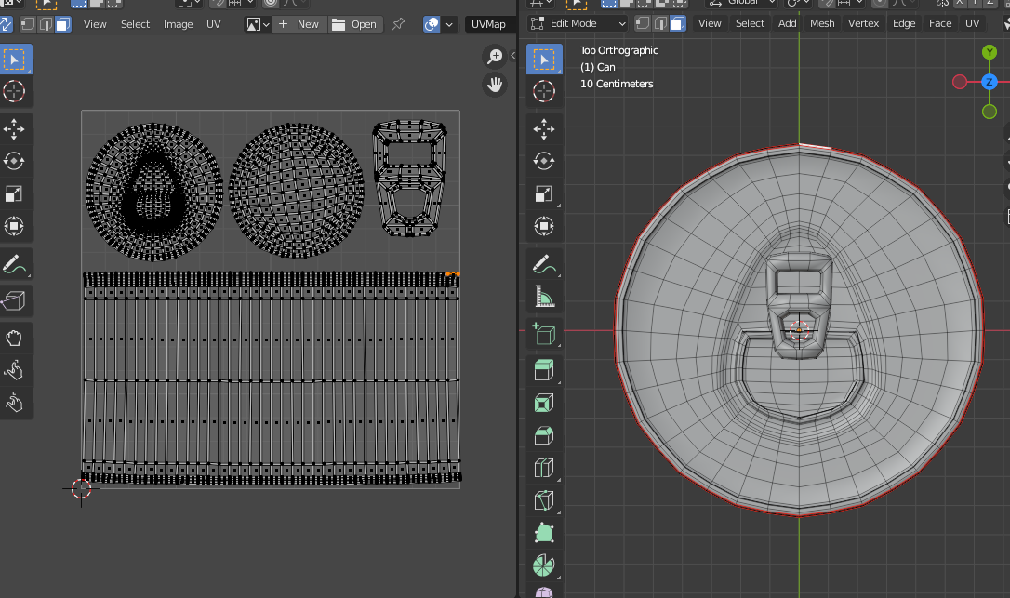The width and height of the screenshot is (1010, 598).
Task: Open the Mesh menu
Action: pyautogui.click(x=822, y=23)
